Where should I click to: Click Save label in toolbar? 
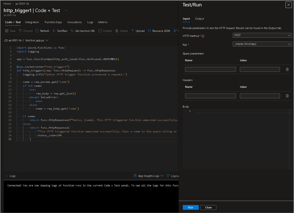[13, 31]
